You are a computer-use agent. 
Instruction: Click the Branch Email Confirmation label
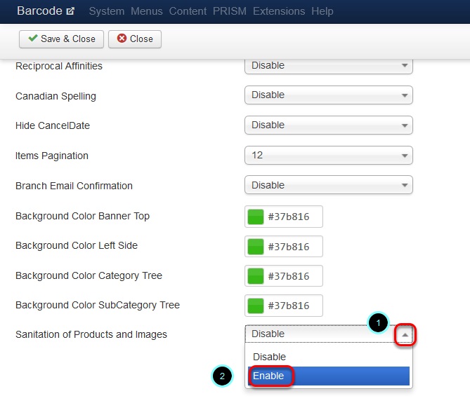(74, 186)
